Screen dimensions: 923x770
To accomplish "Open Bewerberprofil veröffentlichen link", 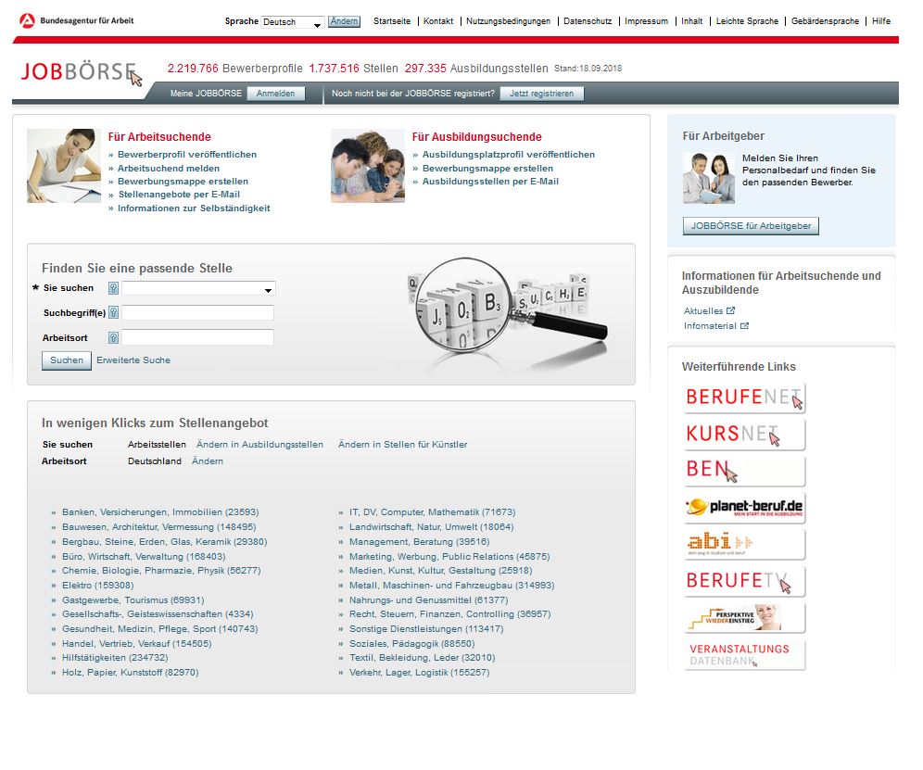I will (x=187, y=155).
